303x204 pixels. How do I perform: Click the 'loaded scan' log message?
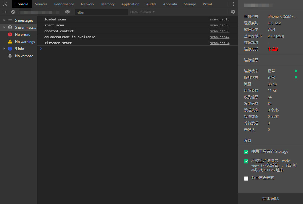click(x=55, y=19)
